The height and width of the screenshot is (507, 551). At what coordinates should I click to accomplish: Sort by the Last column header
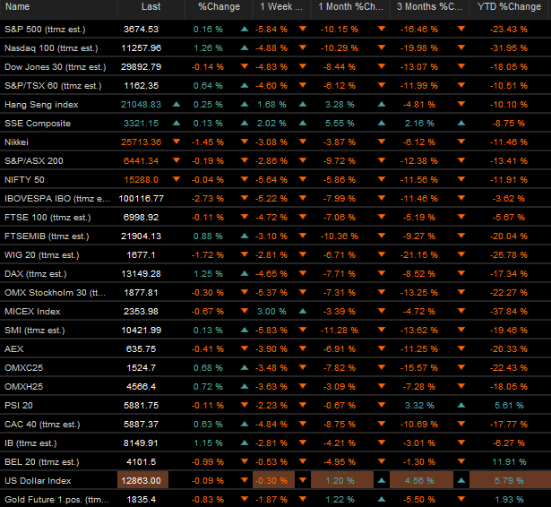[x=151, y=7]
